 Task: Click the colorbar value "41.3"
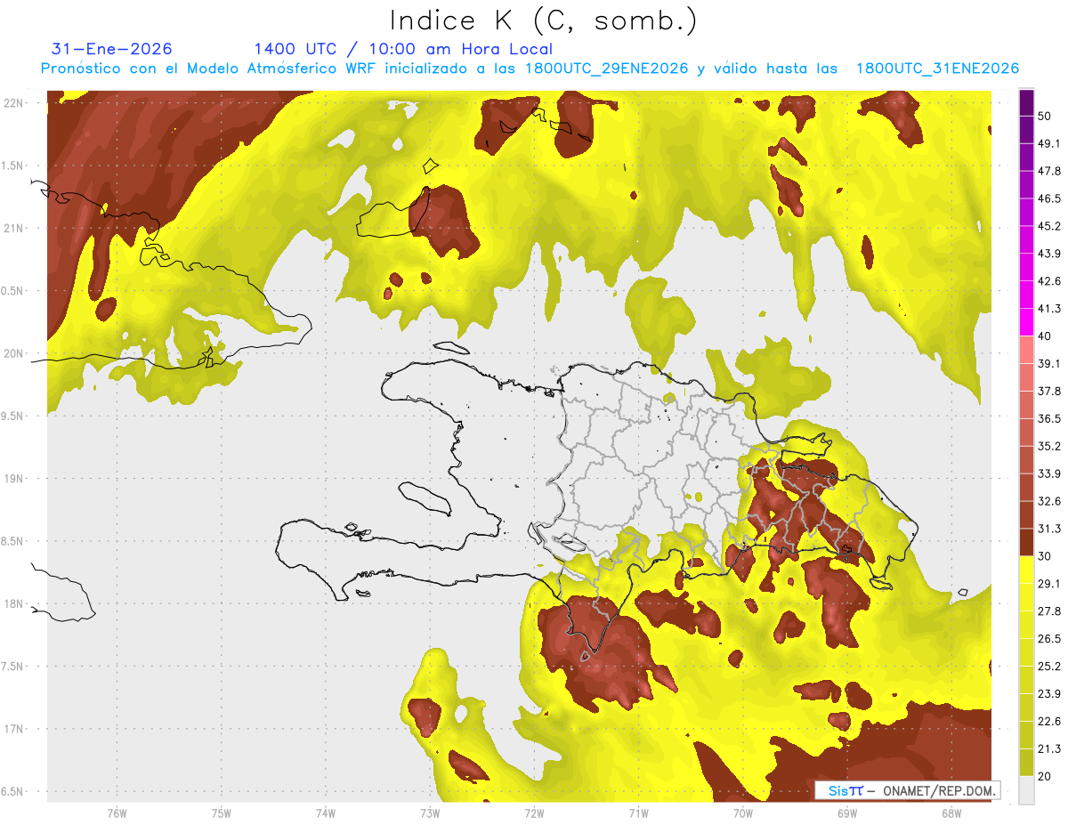(x=1049, y=309)
